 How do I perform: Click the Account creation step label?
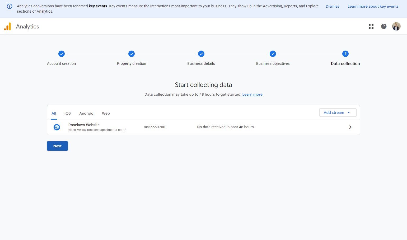pyautogui.click(x=61, y=63)
